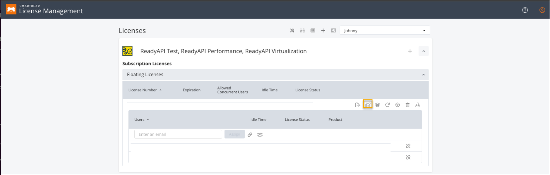Viewport: 550px width, 175px height.
Task: Click the crossed tools icon beside Licenses
Action: tap(292, 30)
